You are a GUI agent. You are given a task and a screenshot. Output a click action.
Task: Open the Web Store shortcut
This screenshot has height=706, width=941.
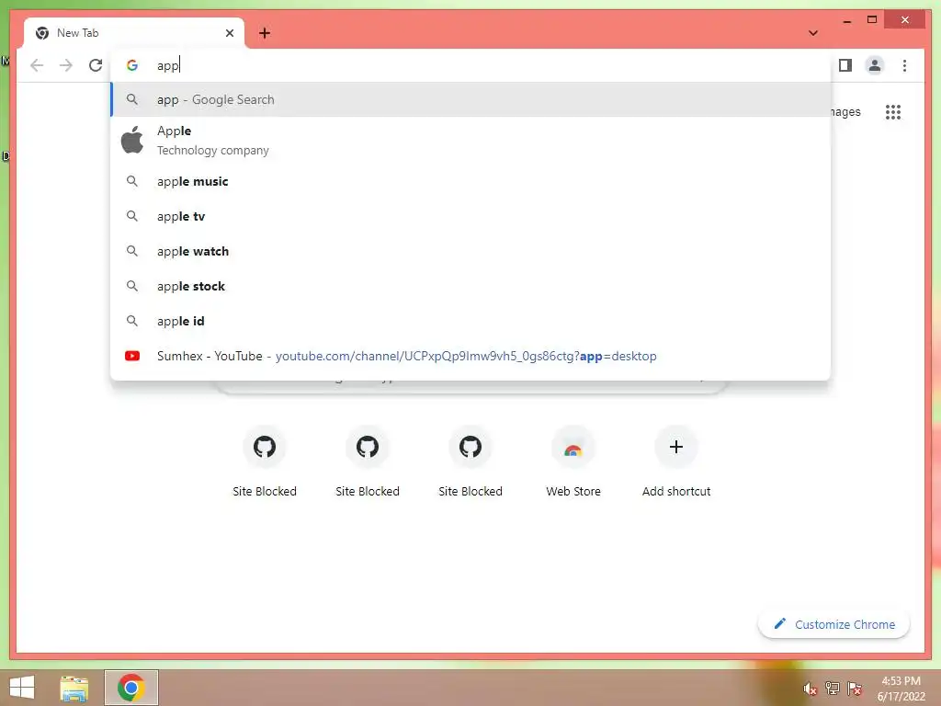coord(573,462)
